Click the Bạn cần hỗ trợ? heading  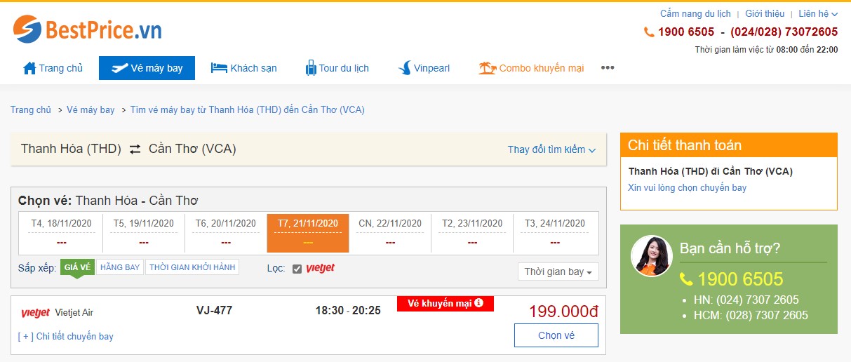coord(730,248)
